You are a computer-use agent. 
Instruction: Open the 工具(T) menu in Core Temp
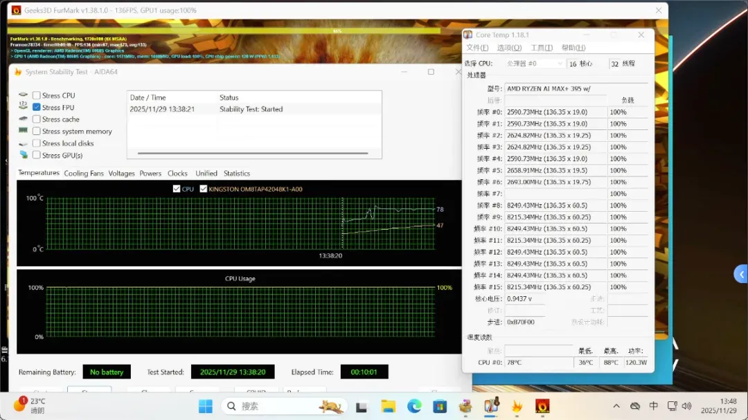point(541,48)
